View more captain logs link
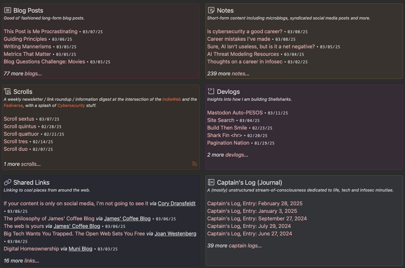405x268 pixels. tap(243, 246)
